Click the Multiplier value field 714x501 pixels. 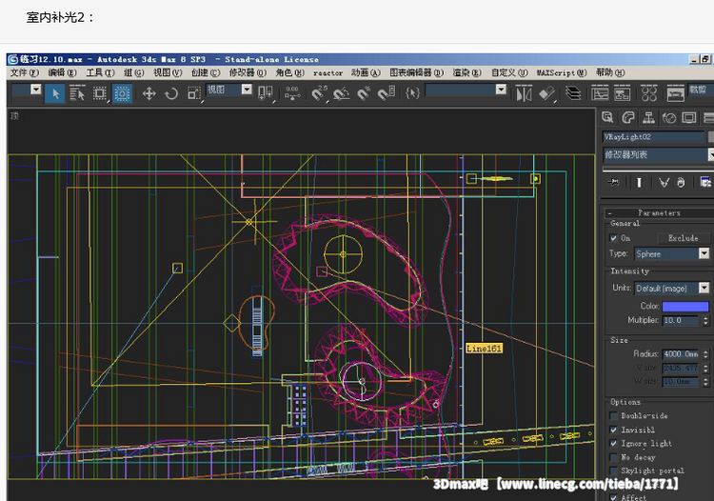[x=681, y=321]
